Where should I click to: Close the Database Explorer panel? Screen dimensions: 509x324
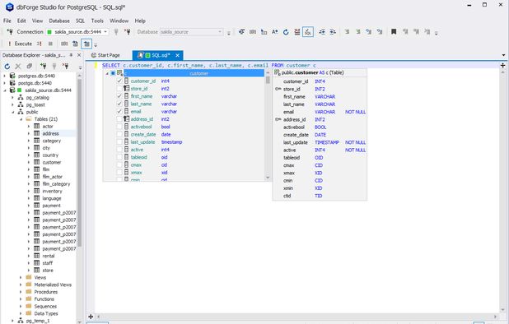tap(79, 55)
